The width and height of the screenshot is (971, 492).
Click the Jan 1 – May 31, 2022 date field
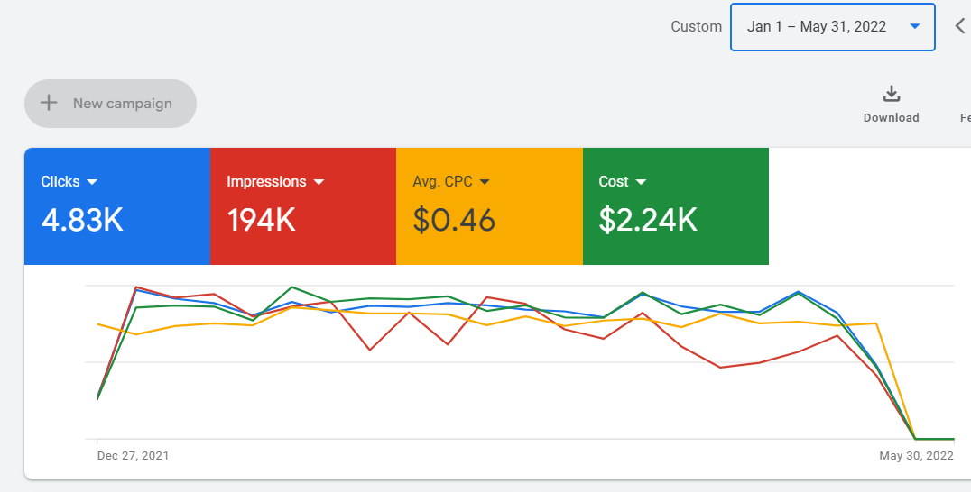click(x=817, y=26)
